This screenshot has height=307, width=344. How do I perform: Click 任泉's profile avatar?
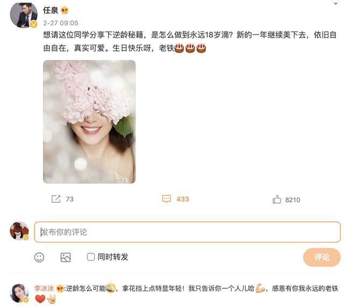[24, 15]
